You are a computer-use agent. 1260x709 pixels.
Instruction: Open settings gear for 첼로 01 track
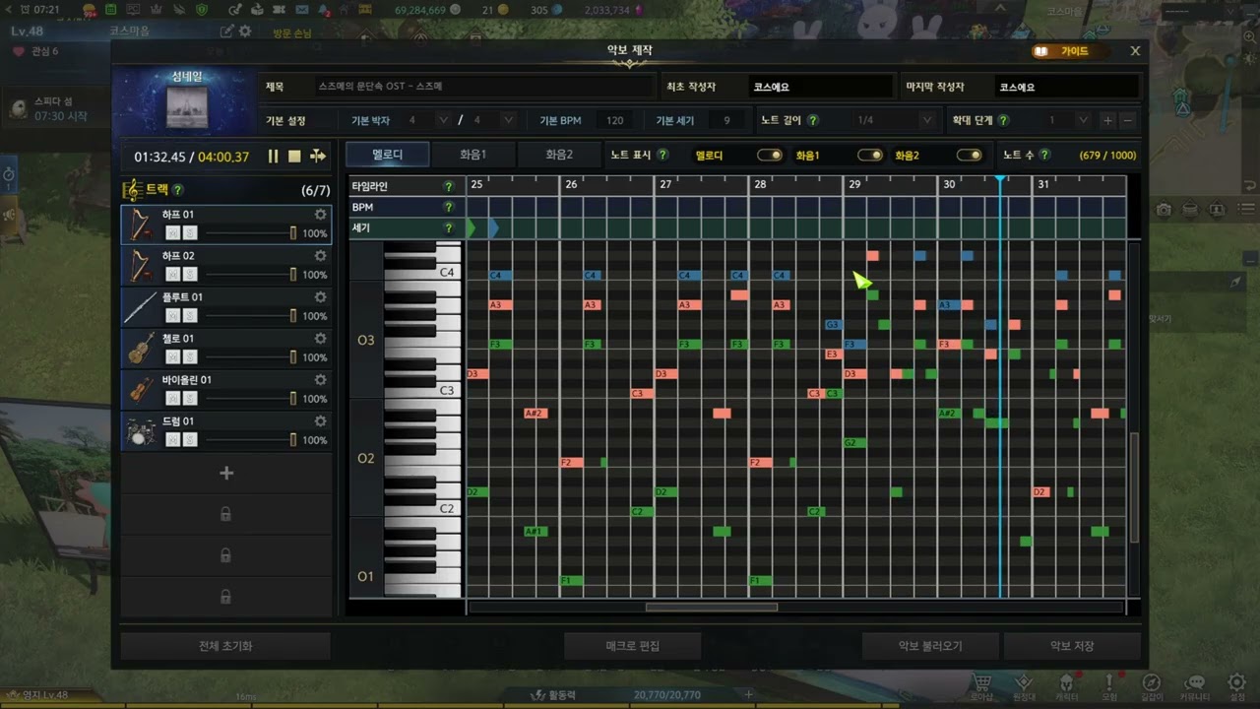click(x=320, y=339)
